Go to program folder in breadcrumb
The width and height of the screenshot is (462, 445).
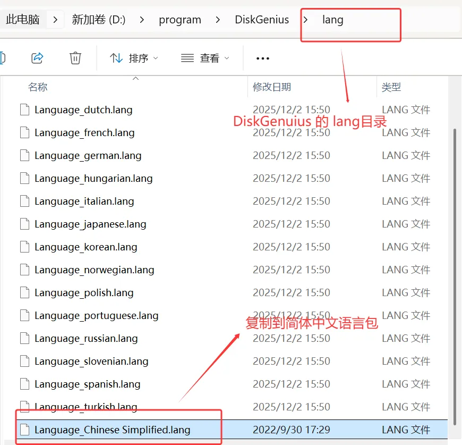coord(180,20)
